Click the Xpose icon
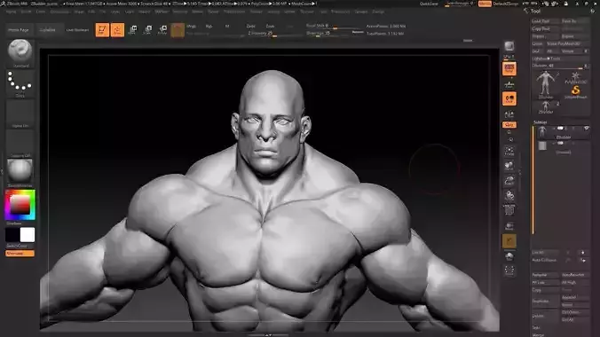This screenshot has height=337, width=600. tap(509, 270)
